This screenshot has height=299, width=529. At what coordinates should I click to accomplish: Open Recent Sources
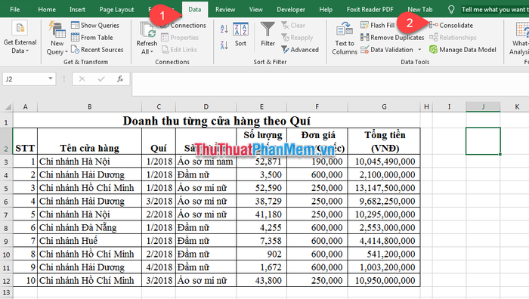97,50
